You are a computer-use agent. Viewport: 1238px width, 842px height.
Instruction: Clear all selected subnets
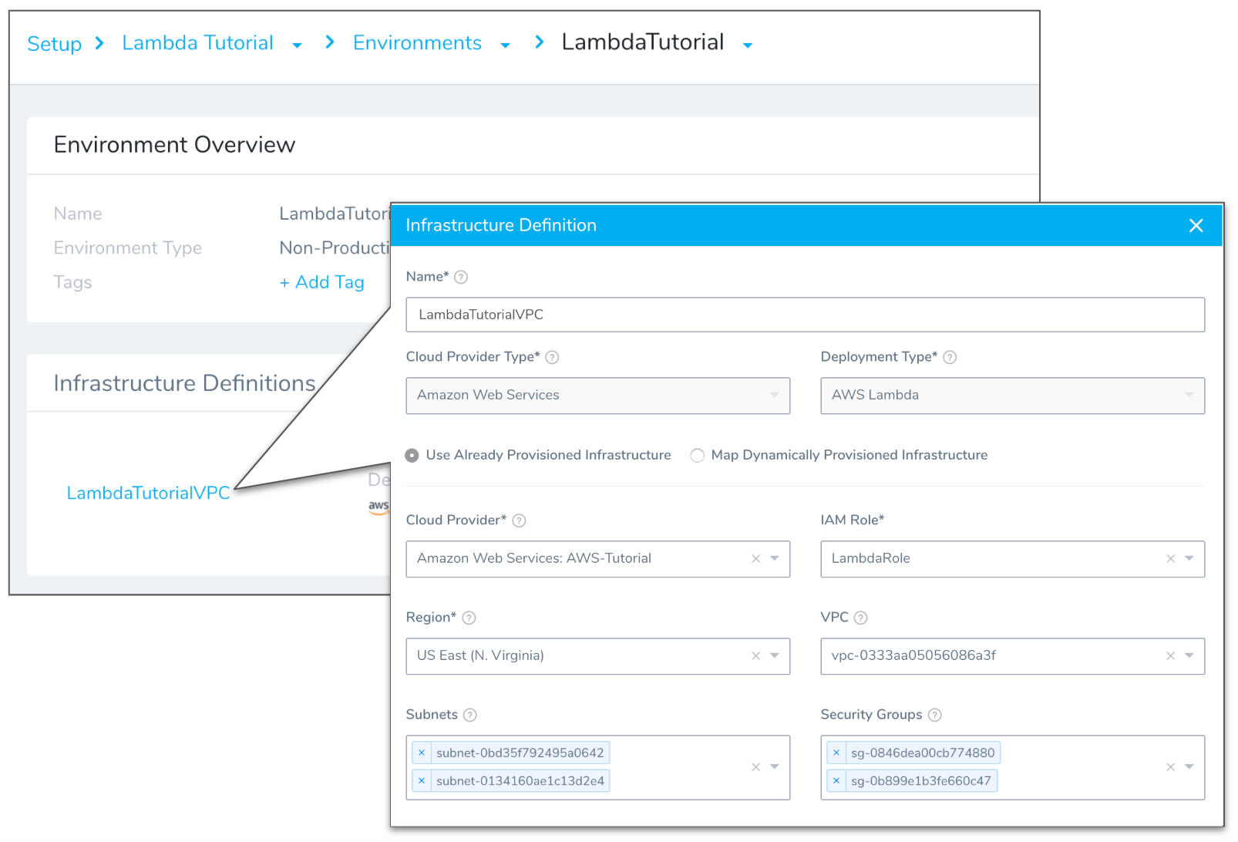pos(755,766)
